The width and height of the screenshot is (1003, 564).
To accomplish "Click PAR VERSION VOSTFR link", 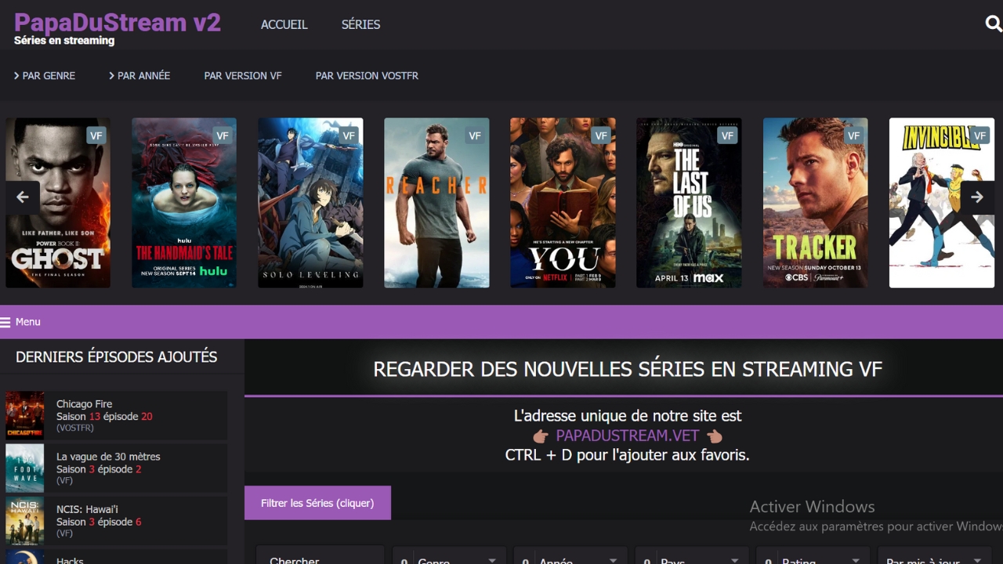I will click(x=367, y=76).
